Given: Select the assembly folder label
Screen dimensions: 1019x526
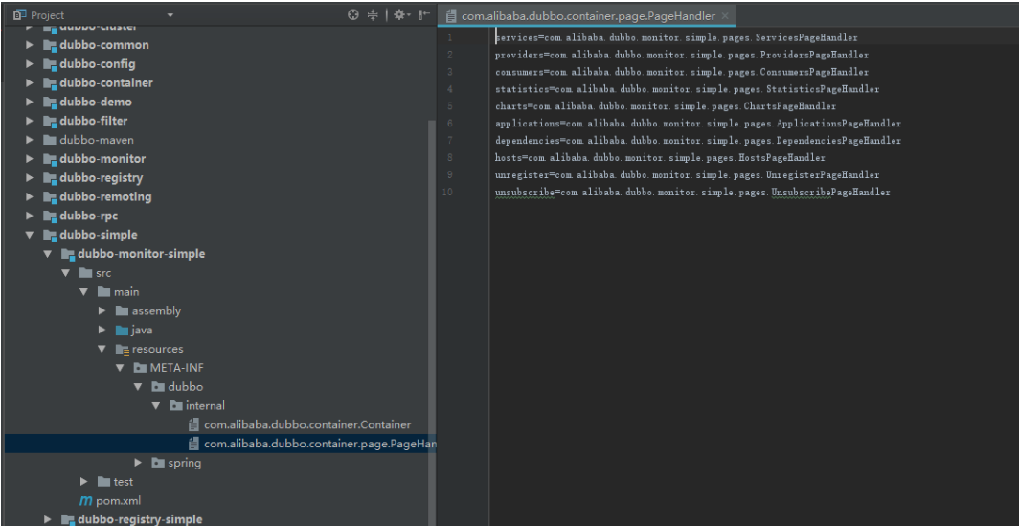Looking at the screenshot, I should [157, 310].
